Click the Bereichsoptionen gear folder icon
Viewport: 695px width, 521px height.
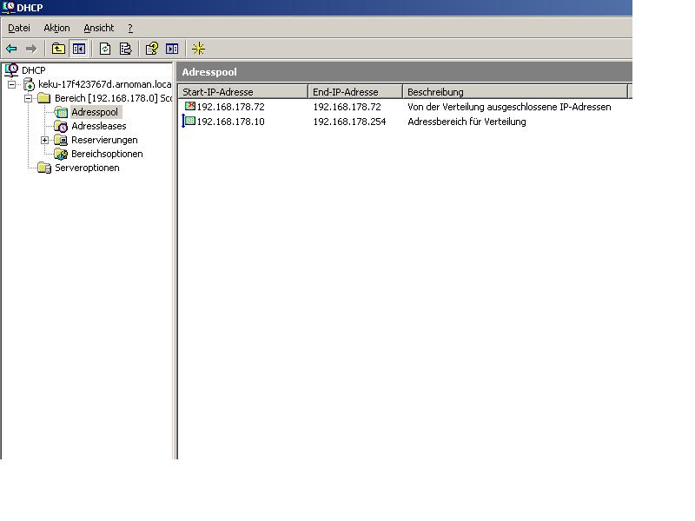coord(61,155)
